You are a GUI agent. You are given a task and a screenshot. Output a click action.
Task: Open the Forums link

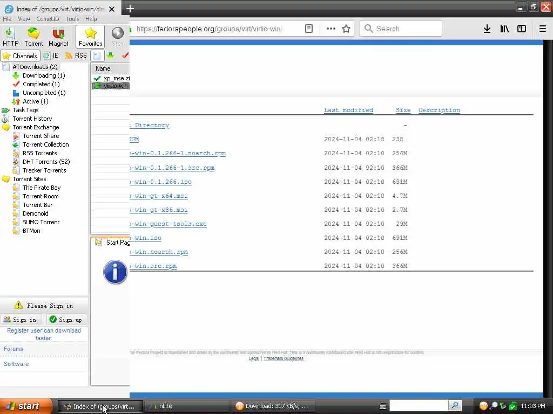14,349
